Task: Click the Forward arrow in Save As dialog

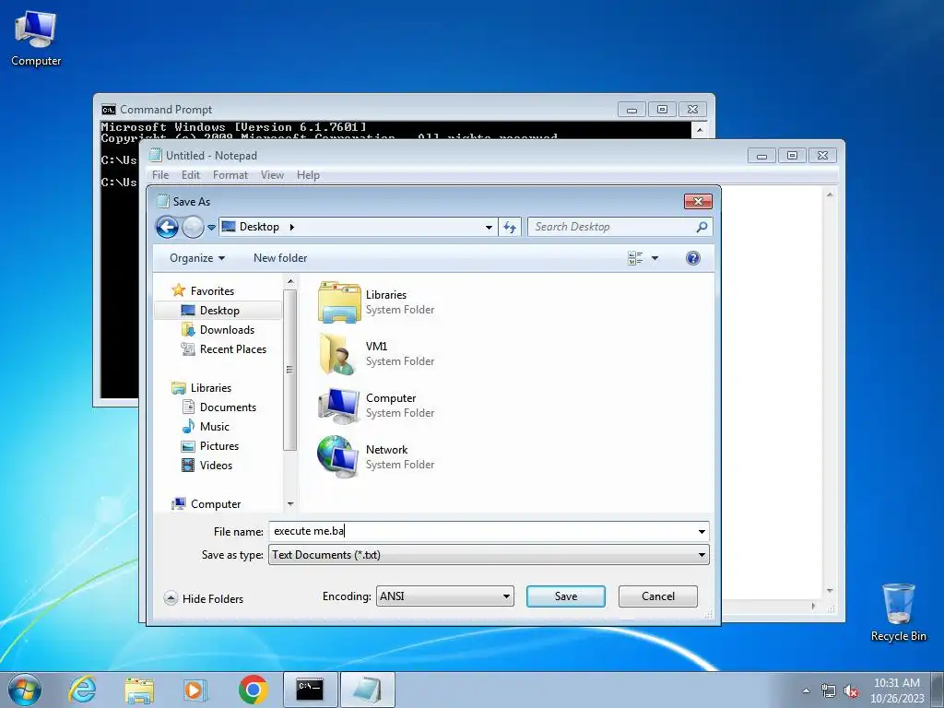Action: click(193, 227)
